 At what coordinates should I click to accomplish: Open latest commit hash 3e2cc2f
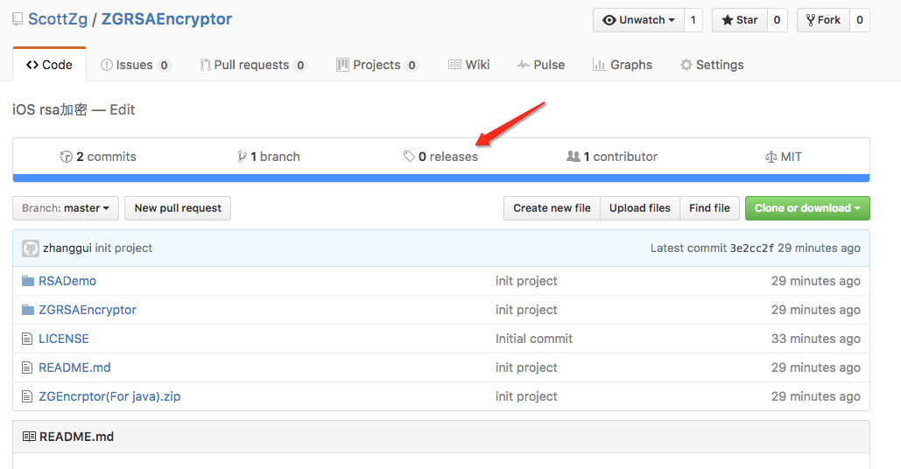click(752, 248)
